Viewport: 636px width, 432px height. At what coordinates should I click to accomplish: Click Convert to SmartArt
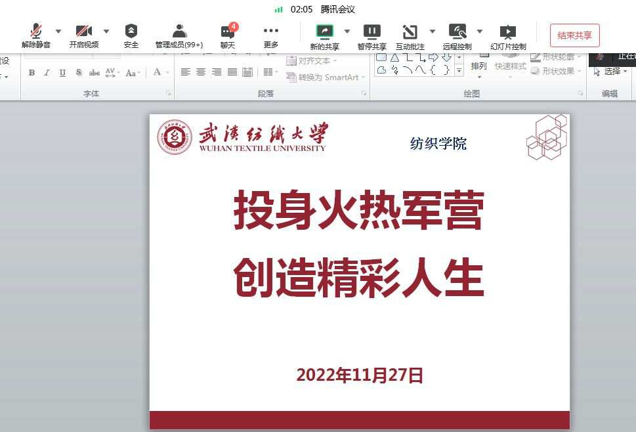[x=323, y=77]
